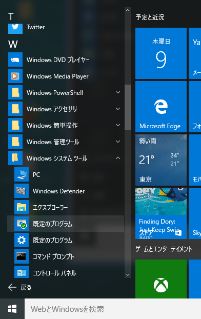Select the コマンド プロンプト label
The height and width of the screenshot is (319, 201).
(53, 256)
